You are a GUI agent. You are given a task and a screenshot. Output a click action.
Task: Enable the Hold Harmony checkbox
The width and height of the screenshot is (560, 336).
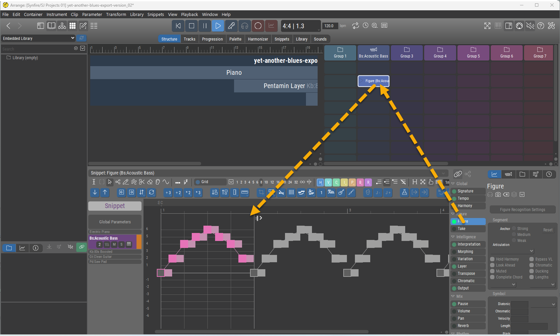(492, 259)
